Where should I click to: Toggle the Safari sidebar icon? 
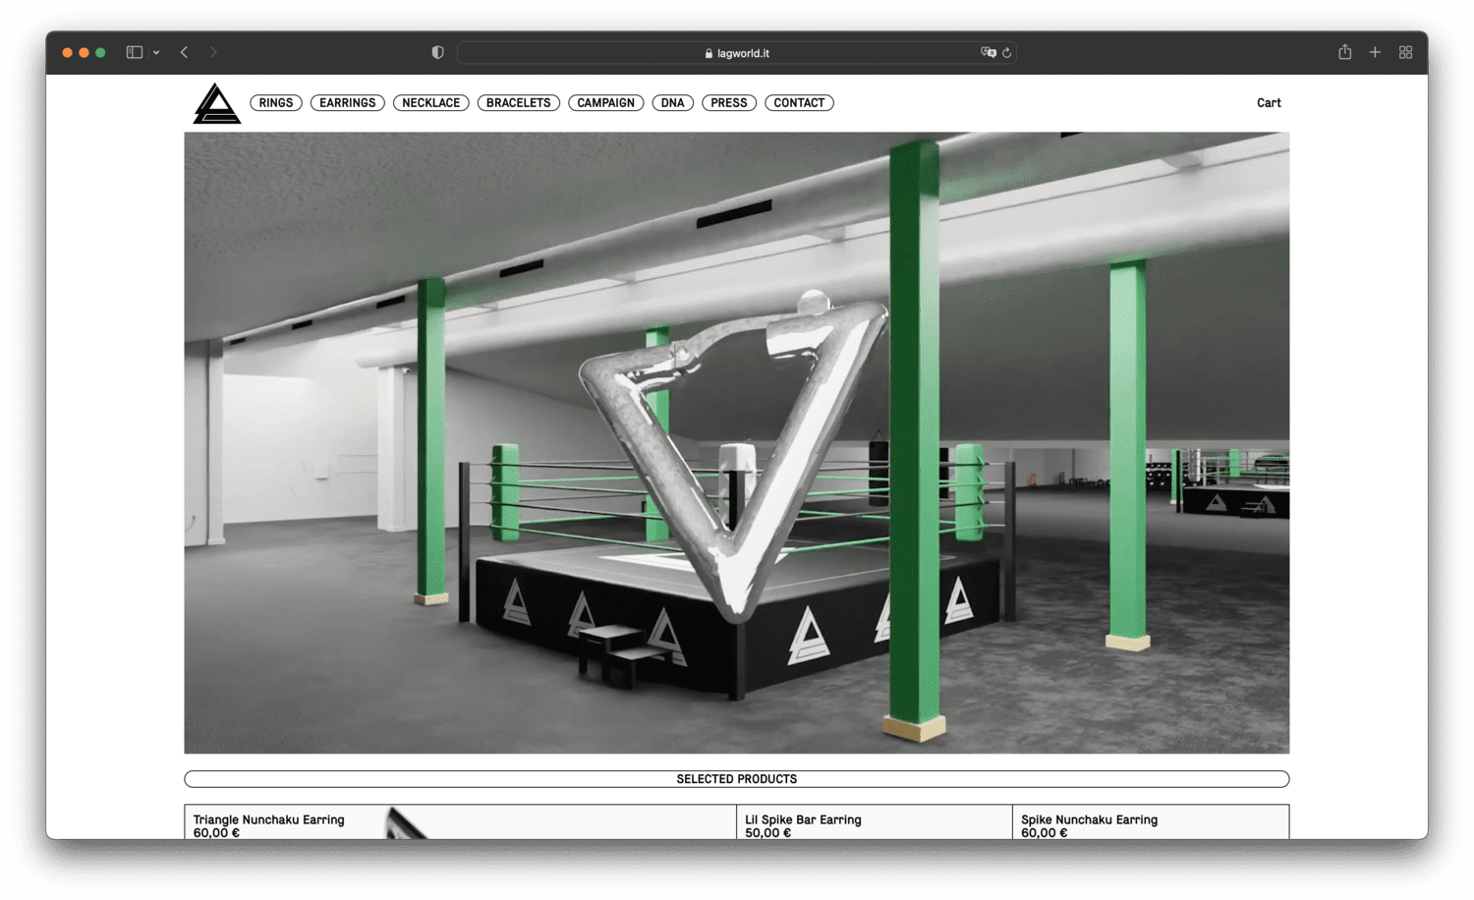click(135, 52)
